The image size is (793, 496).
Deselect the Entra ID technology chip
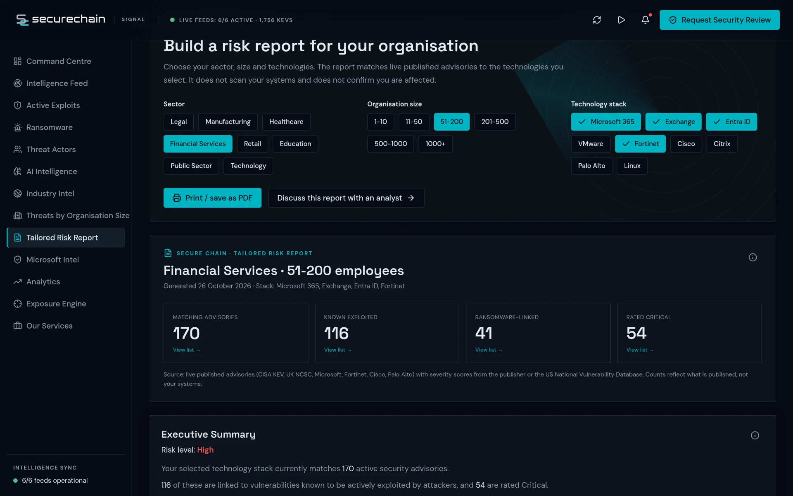tap(731, 122)
